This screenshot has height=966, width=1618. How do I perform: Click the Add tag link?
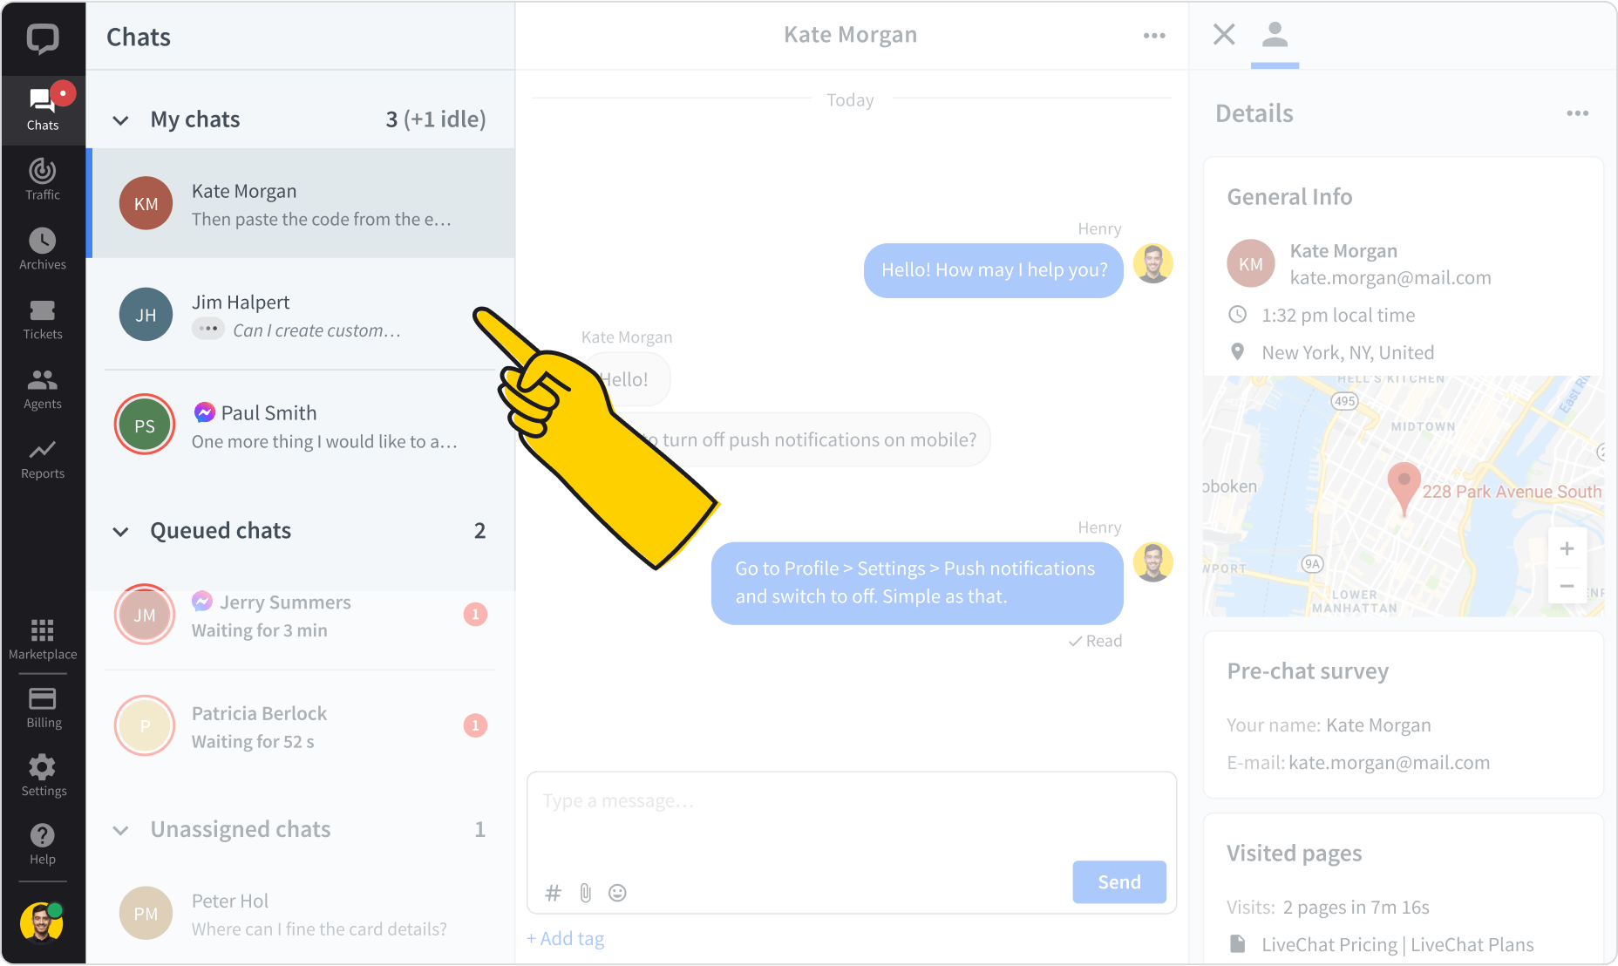click(x=565, y=938)
